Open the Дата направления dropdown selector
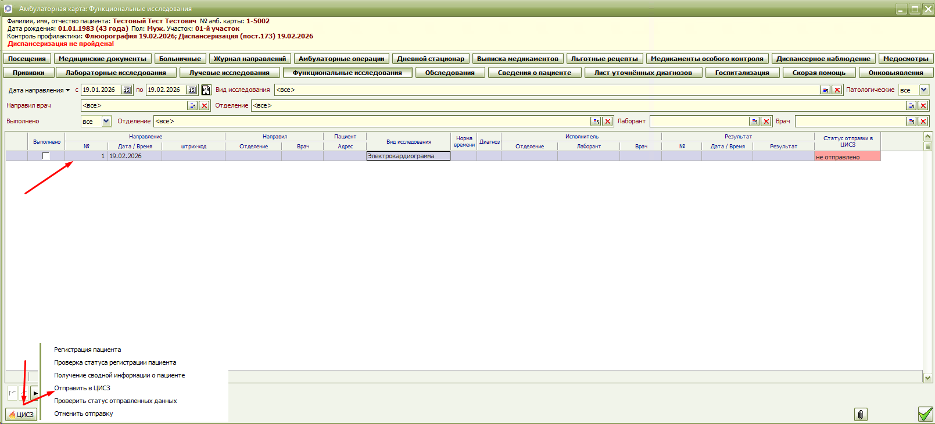 [67, 90]
